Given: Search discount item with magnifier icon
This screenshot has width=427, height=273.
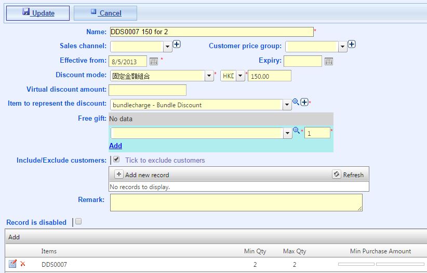Looking at the screenshot, I should click(x=296, y=102).
